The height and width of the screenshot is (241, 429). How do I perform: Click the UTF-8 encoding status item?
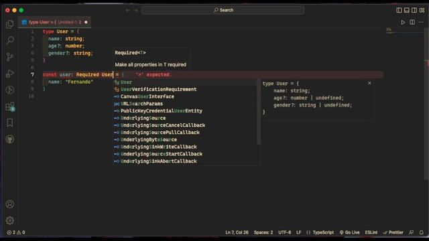284,232
